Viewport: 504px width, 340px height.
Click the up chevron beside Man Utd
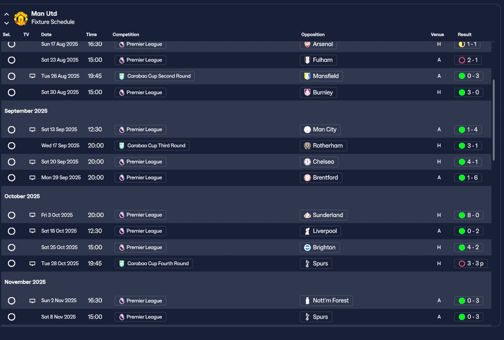tap(7, 15)
